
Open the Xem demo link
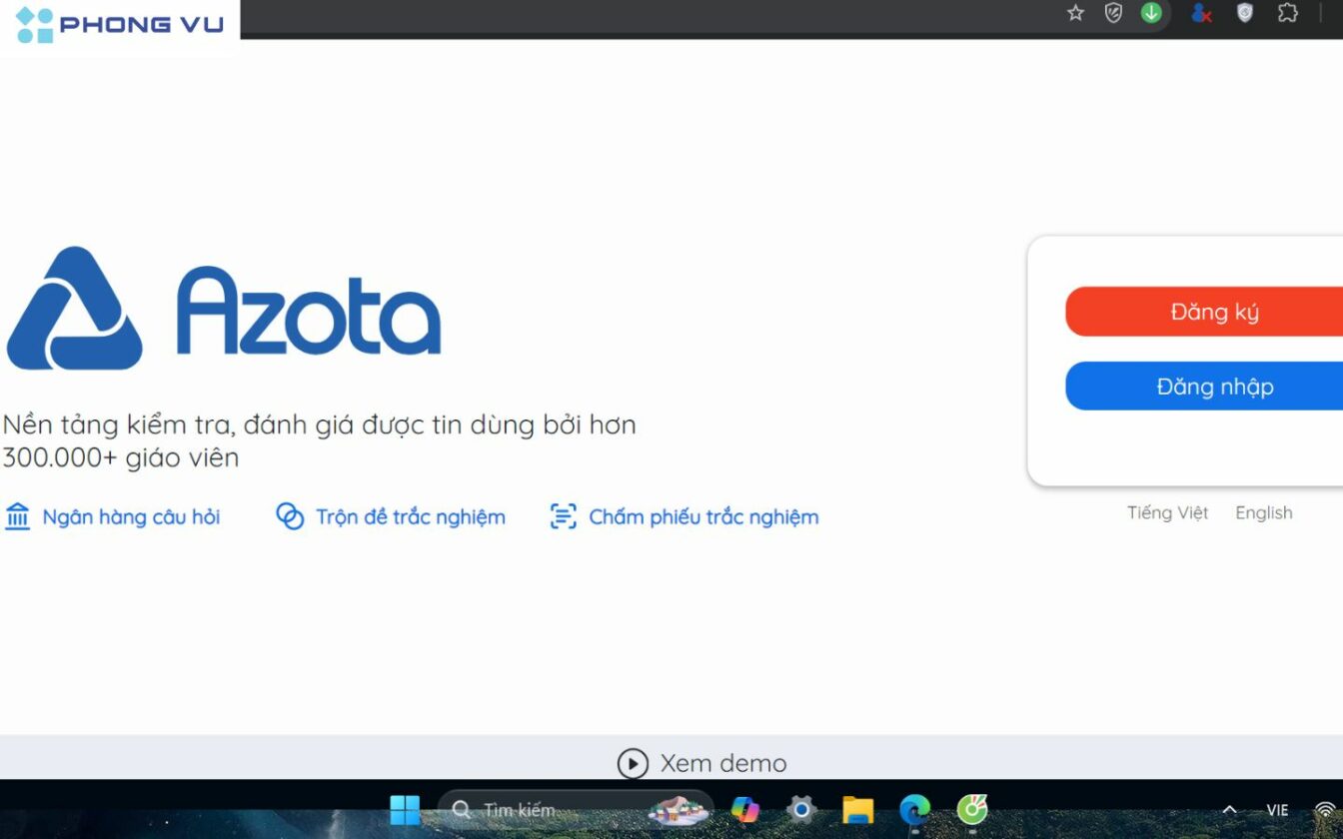[723, 764]
